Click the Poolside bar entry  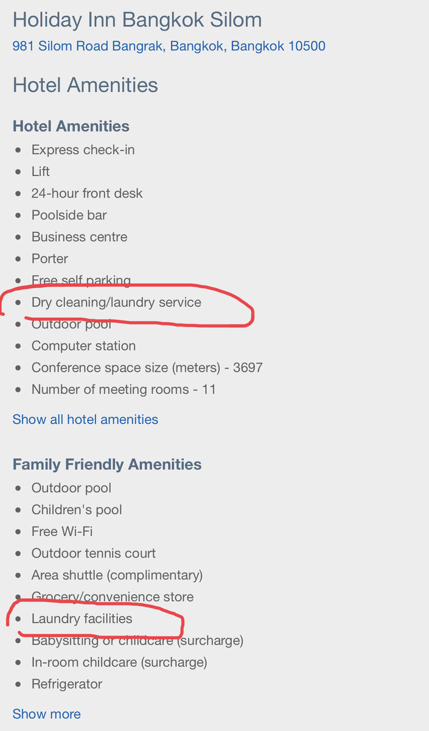[69, 215]
